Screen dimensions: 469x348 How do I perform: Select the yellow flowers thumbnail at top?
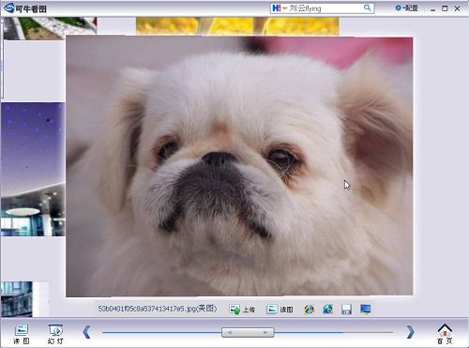(x=237, y=26)
